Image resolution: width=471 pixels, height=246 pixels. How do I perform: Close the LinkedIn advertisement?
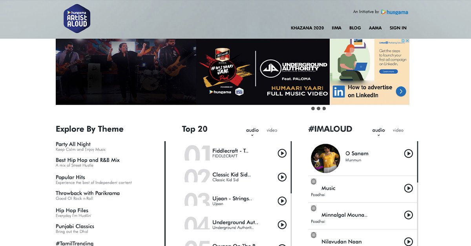pyautogui.click(x=407, y=41)
